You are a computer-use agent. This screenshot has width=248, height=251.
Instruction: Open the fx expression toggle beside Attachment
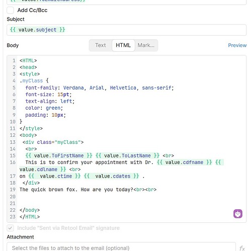coord(242,248)
